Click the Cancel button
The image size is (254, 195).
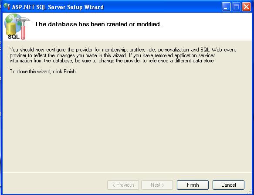228,185
